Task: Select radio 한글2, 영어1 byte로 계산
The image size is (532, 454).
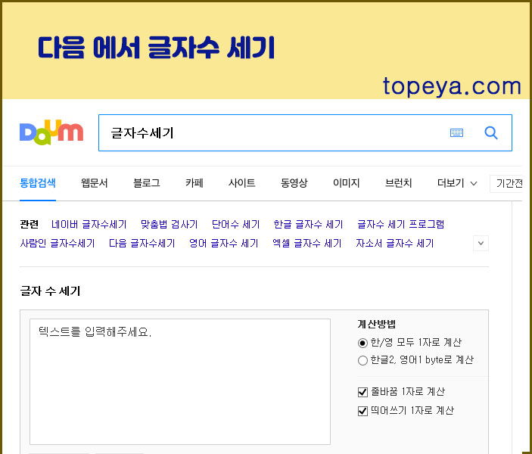Action: [x=362, y=360]
